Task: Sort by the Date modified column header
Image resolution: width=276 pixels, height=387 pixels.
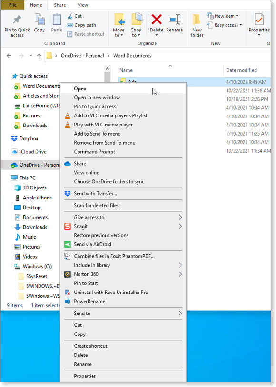Action: pyautogui.click(x=242, y=70)
